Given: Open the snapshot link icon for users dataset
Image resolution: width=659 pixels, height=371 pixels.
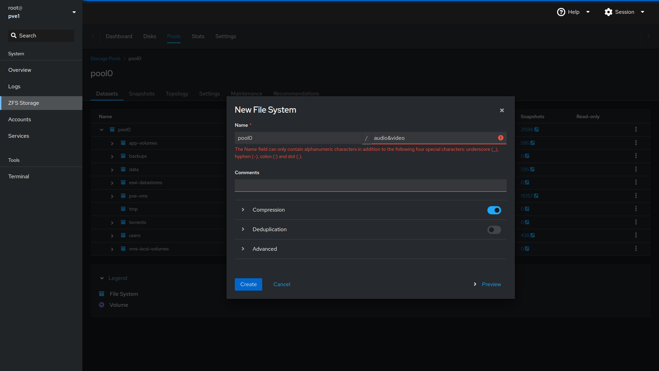Looking at the screenshot, I should click(x=532, y=235).
